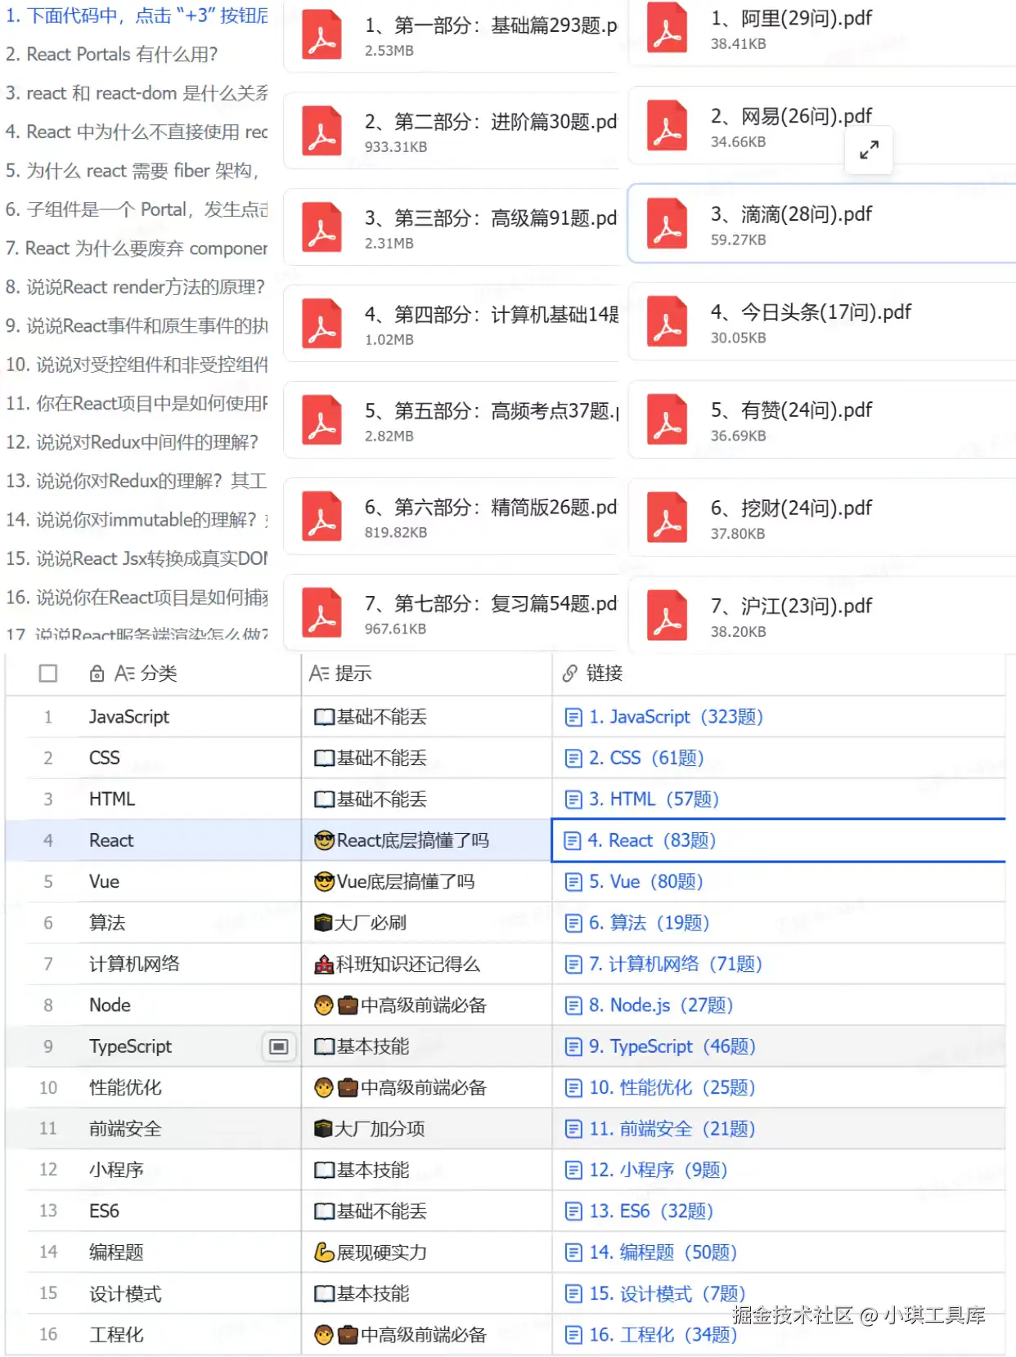Click question 8. 说说React render方法的原理?

pyautogui.click(x=135, y=287)
